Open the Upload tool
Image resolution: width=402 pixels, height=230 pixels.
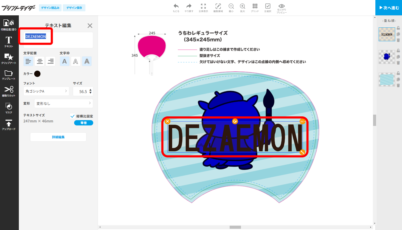[x=9, y=125]
